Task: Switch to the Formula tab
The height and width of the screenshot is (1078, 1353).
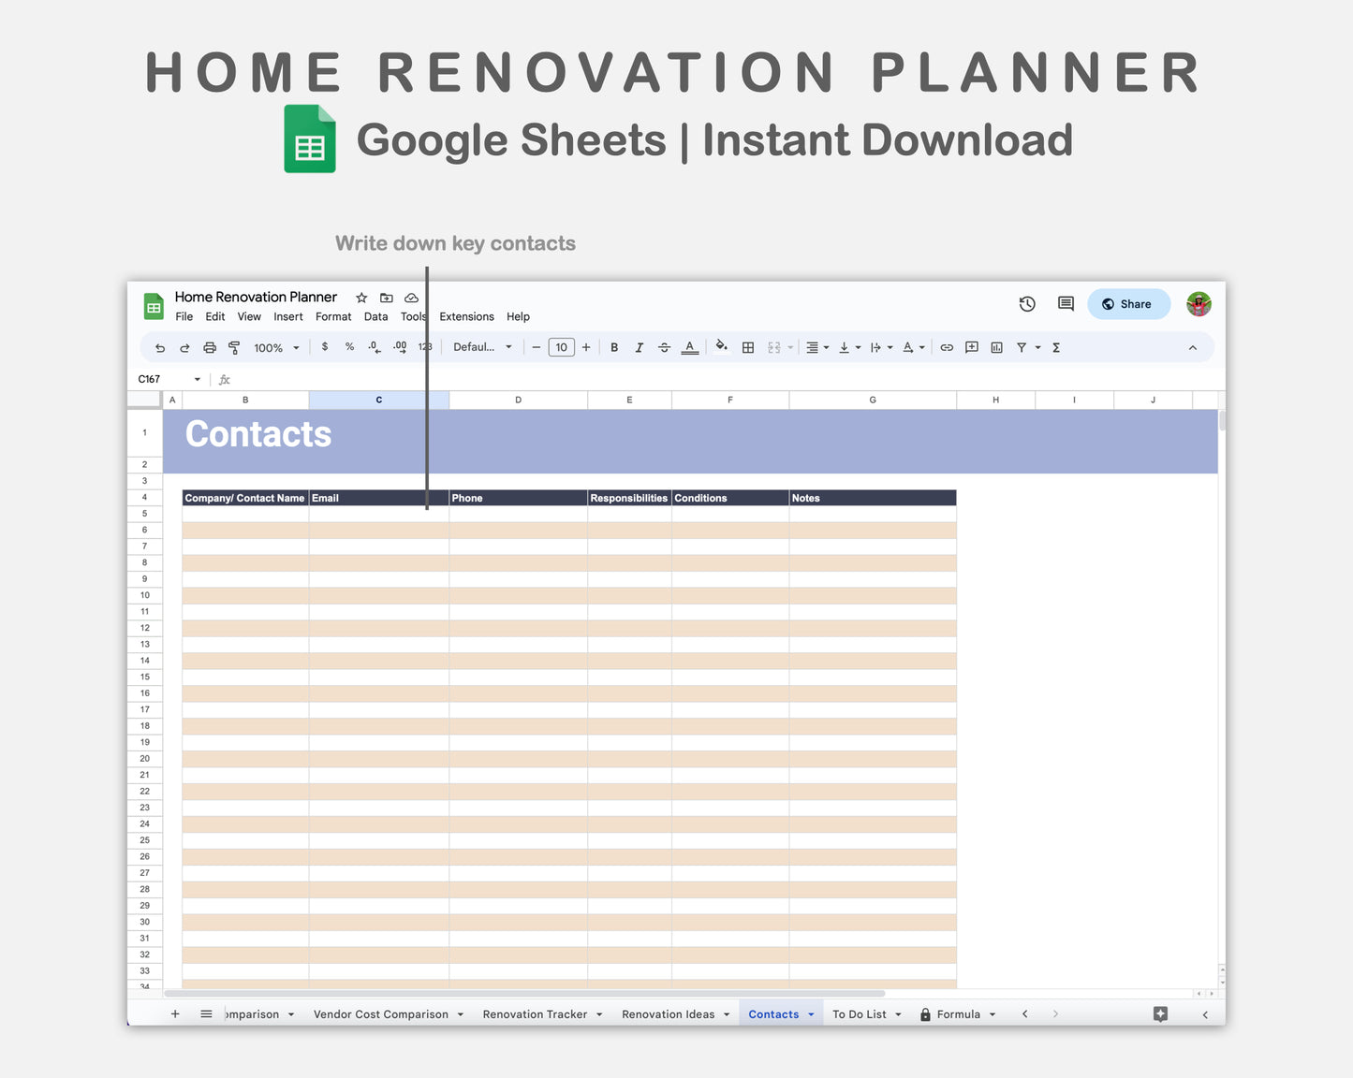Action: click(958, 1014)
